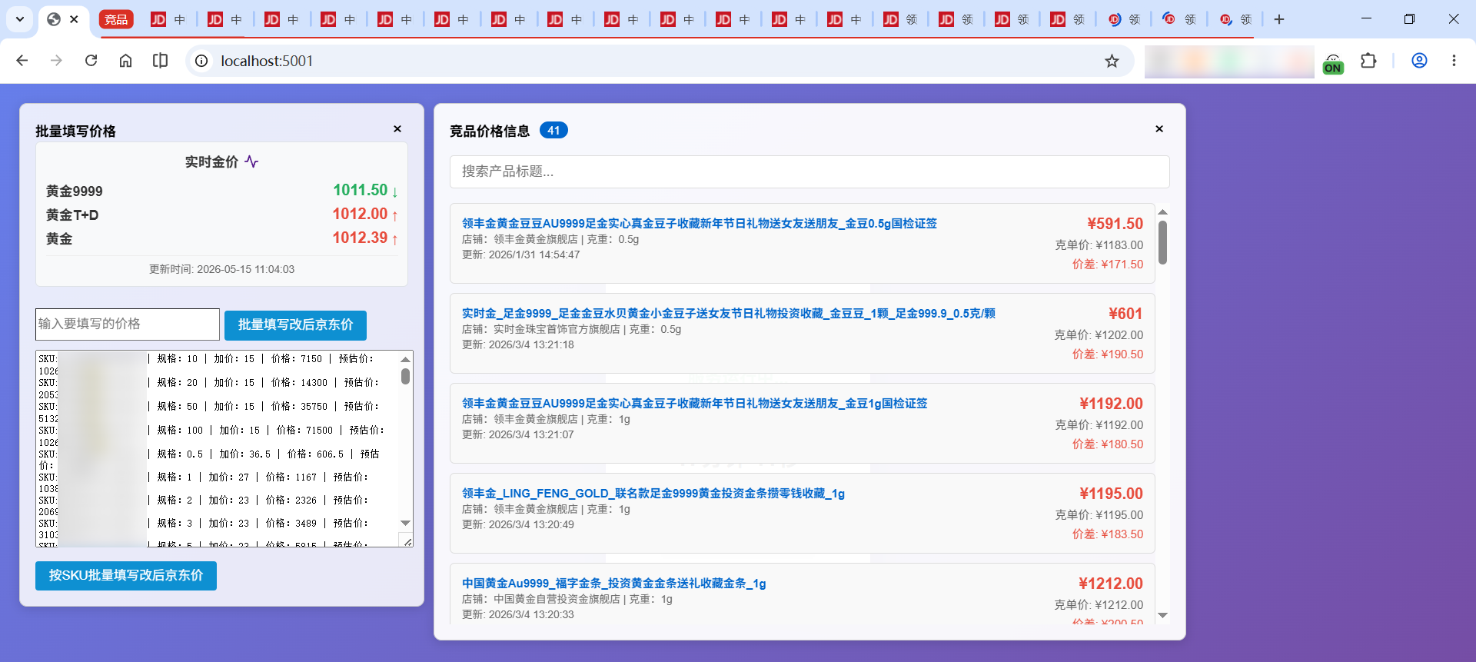Click the 批量填写改后京东价 button
1476x662 pixels.
(295, 325)
